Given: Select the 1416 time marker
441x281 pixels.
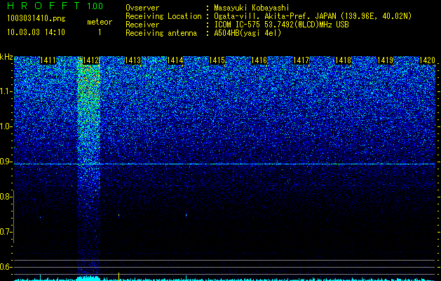Looking at the screenshot, I should coord(259,60).
